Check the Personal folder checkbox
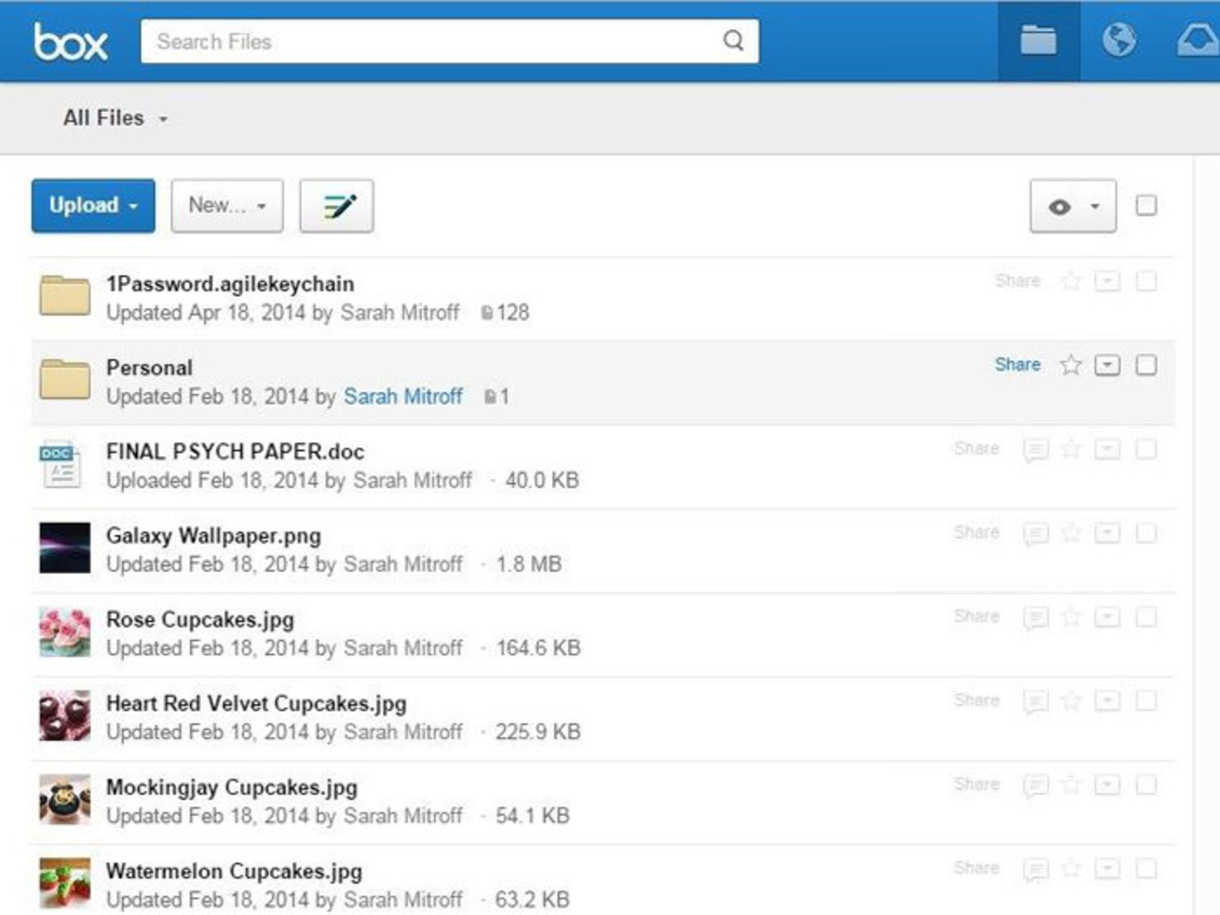1220x915 pixels. 1146,365
